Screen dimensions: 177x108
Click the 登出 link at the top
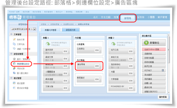pyautogui.click(x=87, y=12)
